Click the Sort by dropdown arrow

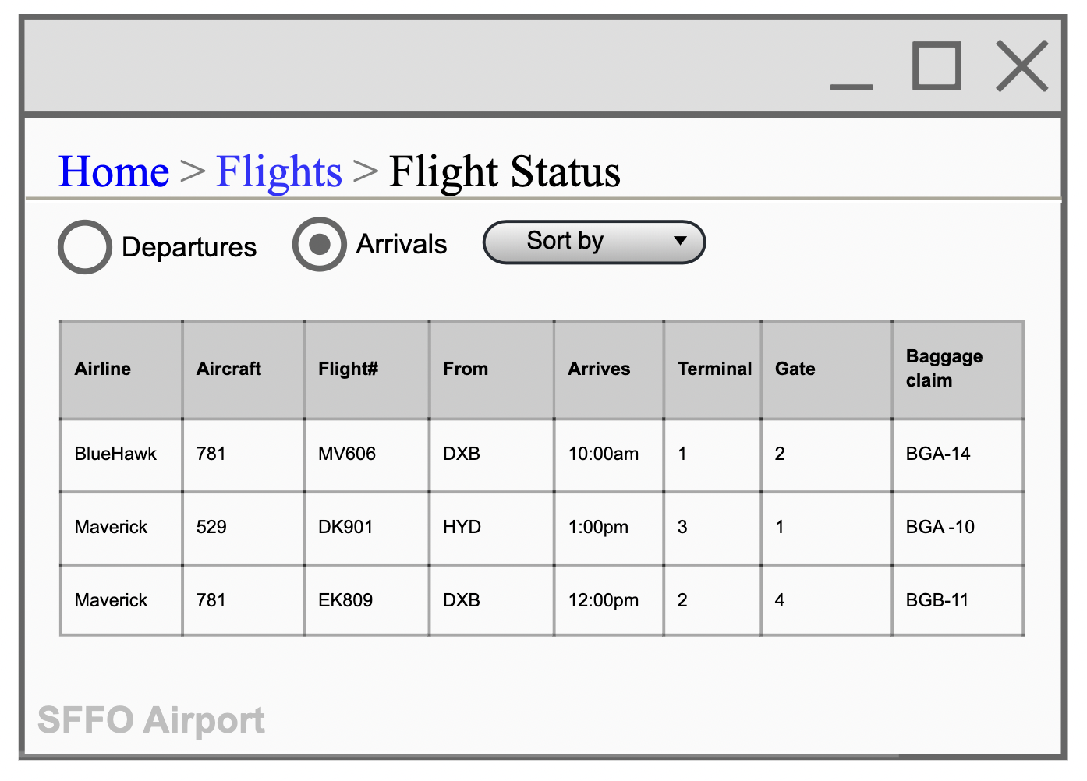pyautogui.click(x=678, y=242)
